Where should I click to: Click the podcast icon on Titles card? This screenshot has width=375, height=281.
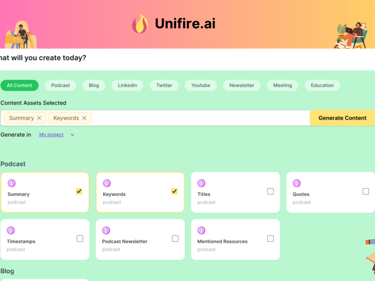(202, 183)
